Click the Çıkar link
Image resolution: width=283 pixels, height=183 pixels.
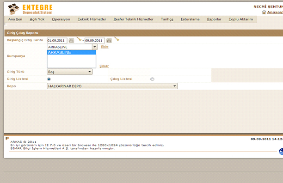click(104, 66)
